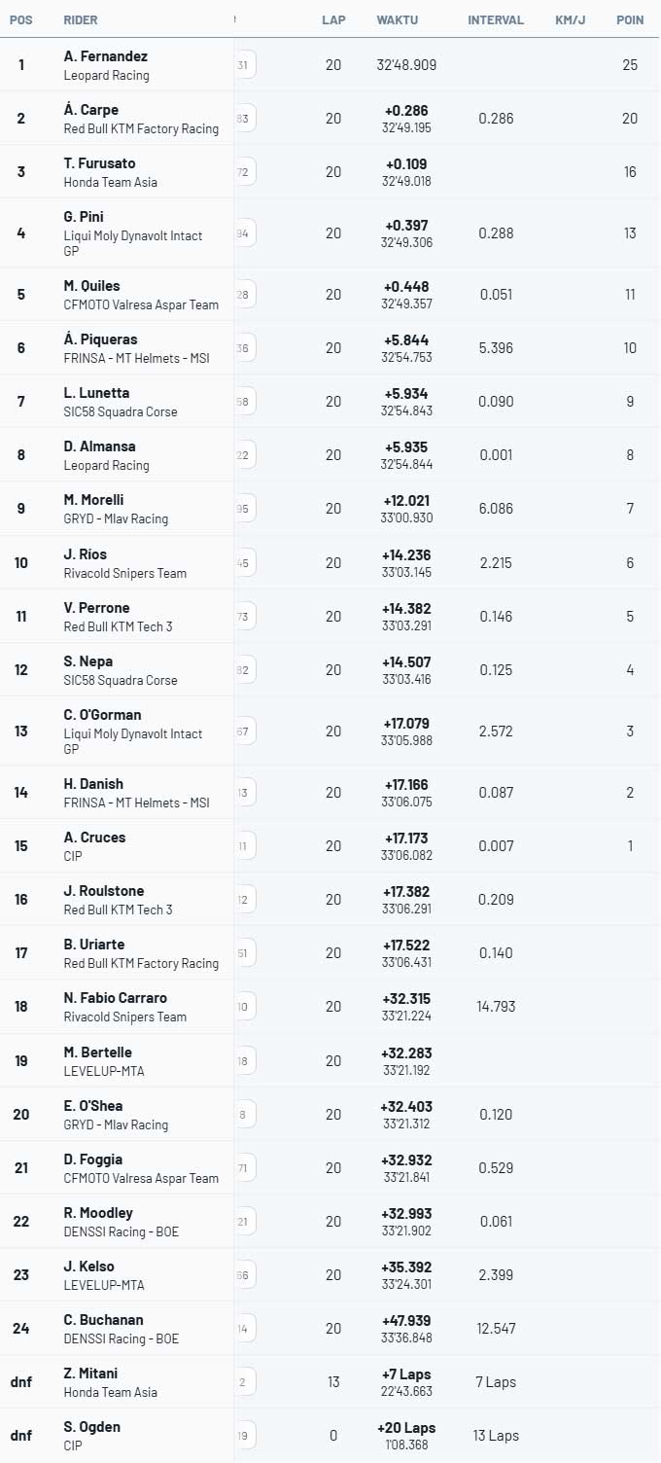Open C. Buchanan's rider name link

(104, 1320)
